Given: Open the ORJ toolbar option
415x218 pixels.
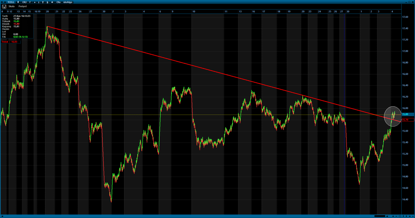Looking at the screenshot, I should click(24, 2).
